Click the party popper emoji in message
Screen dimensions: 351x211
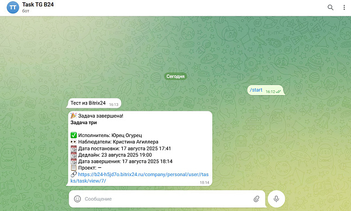[74, 115]
